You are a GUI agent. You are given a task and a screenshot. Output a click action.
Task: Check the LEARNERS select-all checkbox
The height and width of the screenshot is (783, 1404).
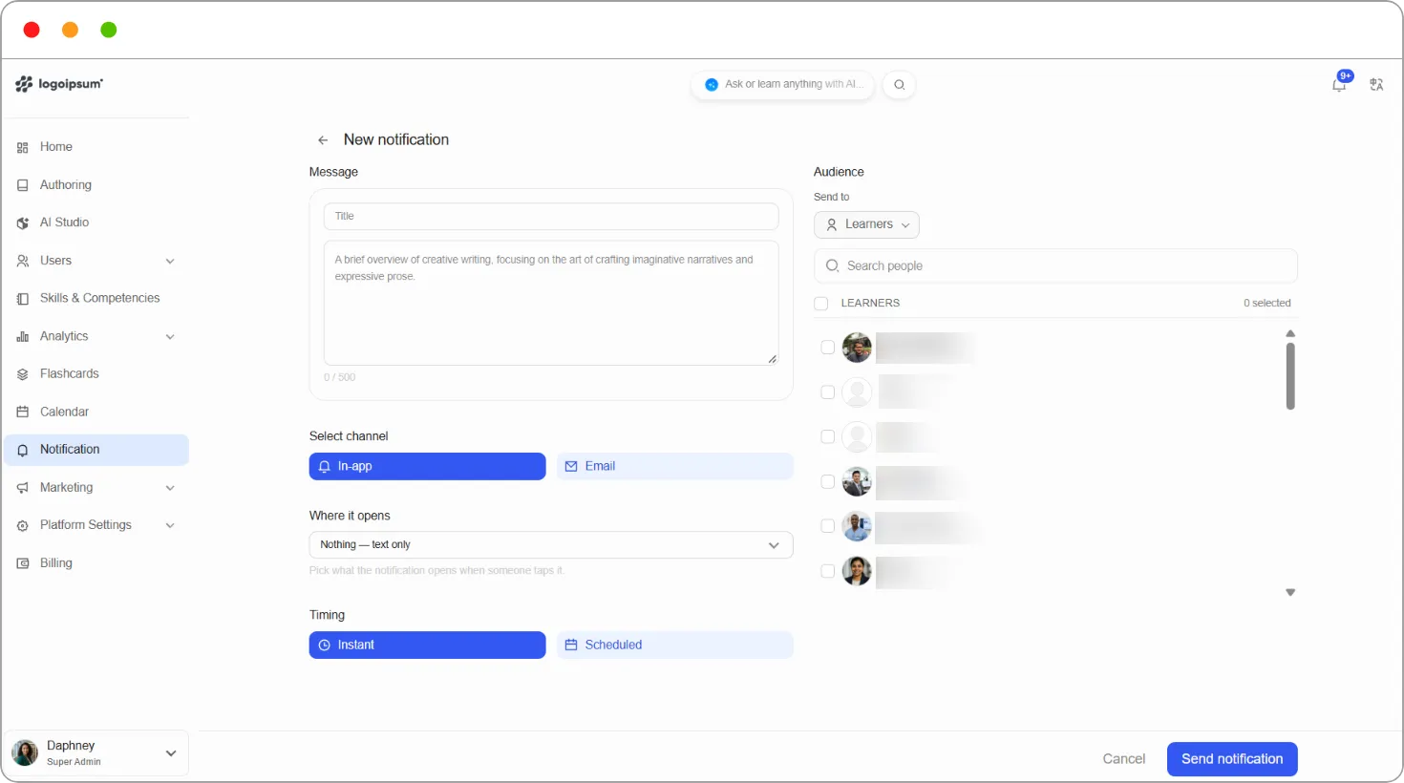click(x=821, y=304)
